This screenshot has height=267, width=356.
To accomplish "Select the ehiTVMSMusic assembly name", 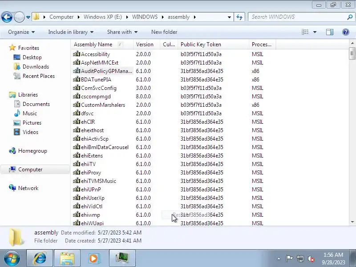I will (x=98, y=181).
